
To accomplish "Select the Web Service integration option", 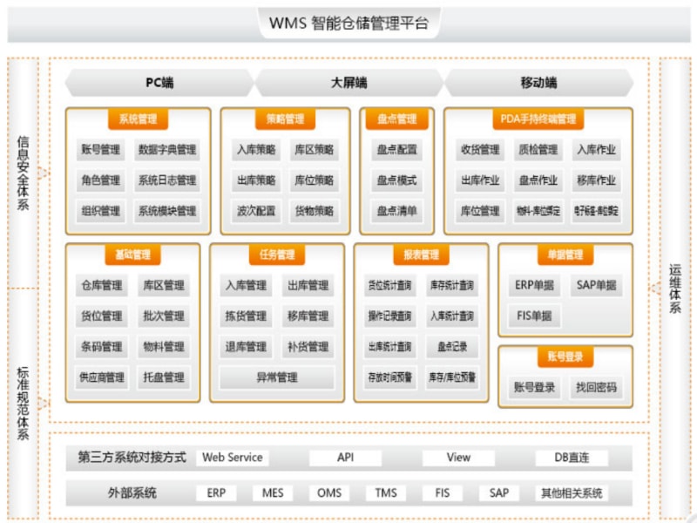I will [232, 458].
